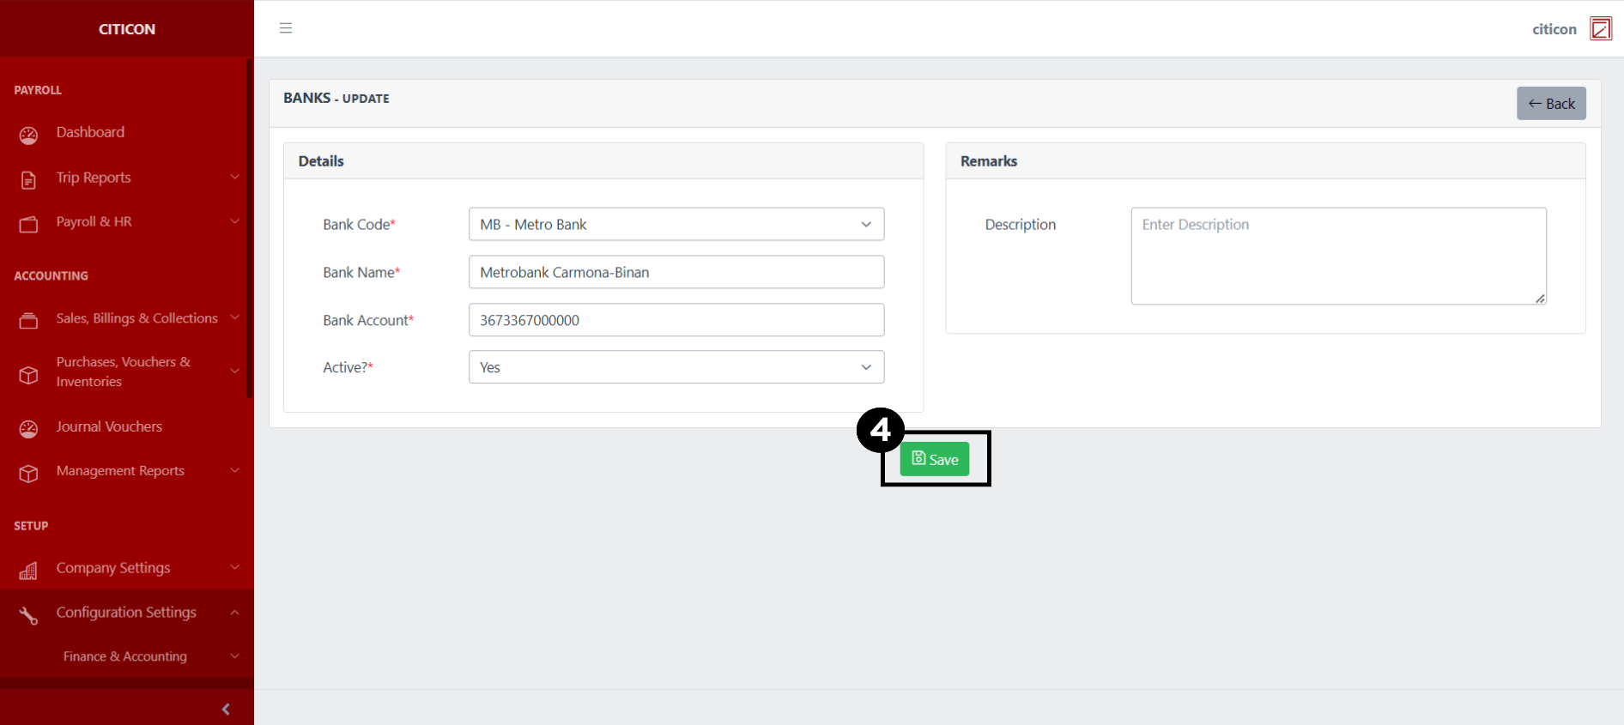This screenshot has width=1624, height=725.
Task: Click the Journal Vouchers sidebar icon
Action: tap(28, 428)
